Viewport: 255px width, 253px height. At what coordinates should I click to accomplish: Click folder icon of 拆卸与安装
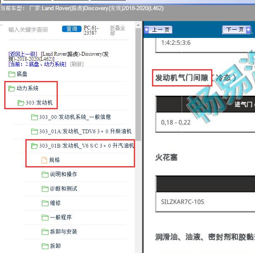point(45,231)
